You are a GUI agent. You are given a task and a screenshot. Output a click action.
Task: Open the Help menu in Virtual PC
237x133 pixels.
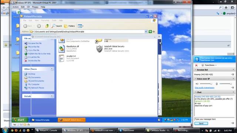click(x=43, y=7)
